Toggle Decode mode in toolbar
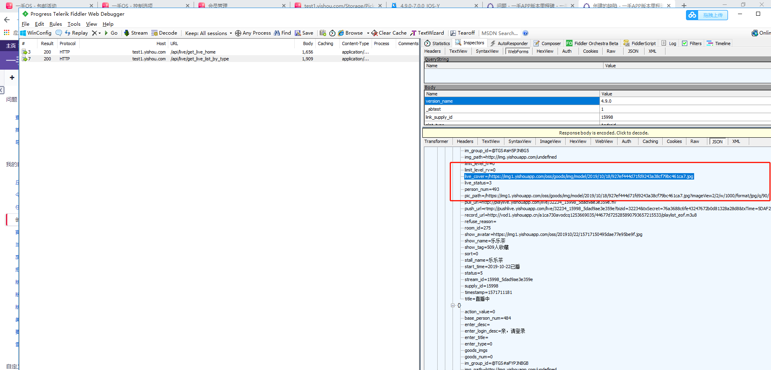Viewport: 771px width, 370px height. [164, 33]
